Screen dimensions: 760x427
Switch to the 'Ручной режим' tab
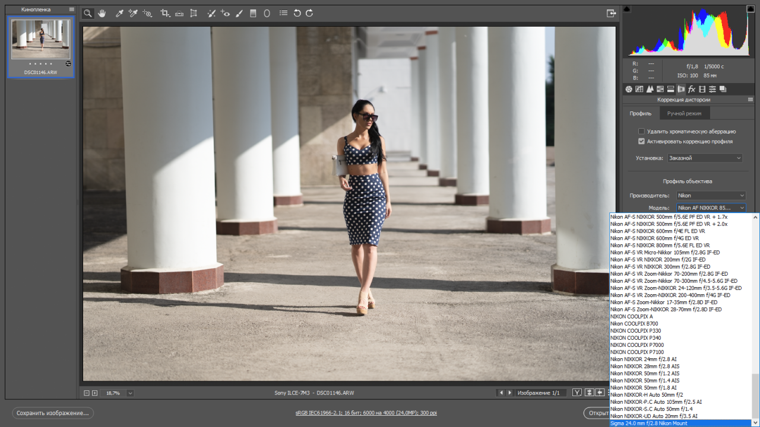tap(684, 113)
